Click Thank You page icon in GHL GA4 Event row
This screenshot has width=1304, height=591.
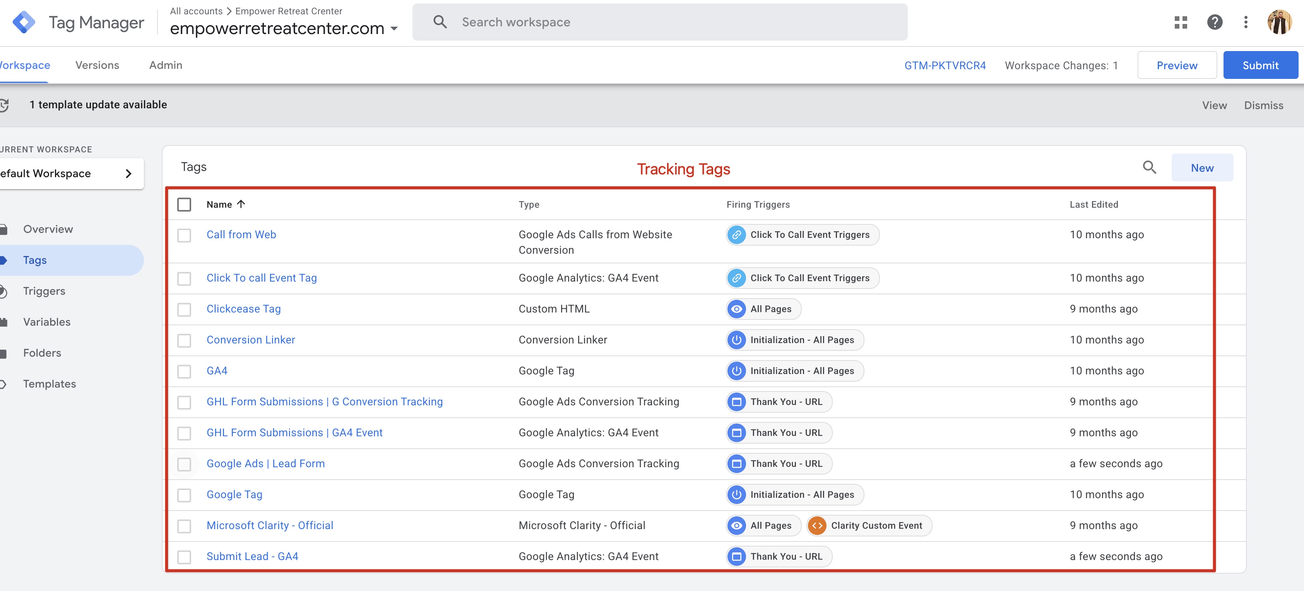coord(736,433)
